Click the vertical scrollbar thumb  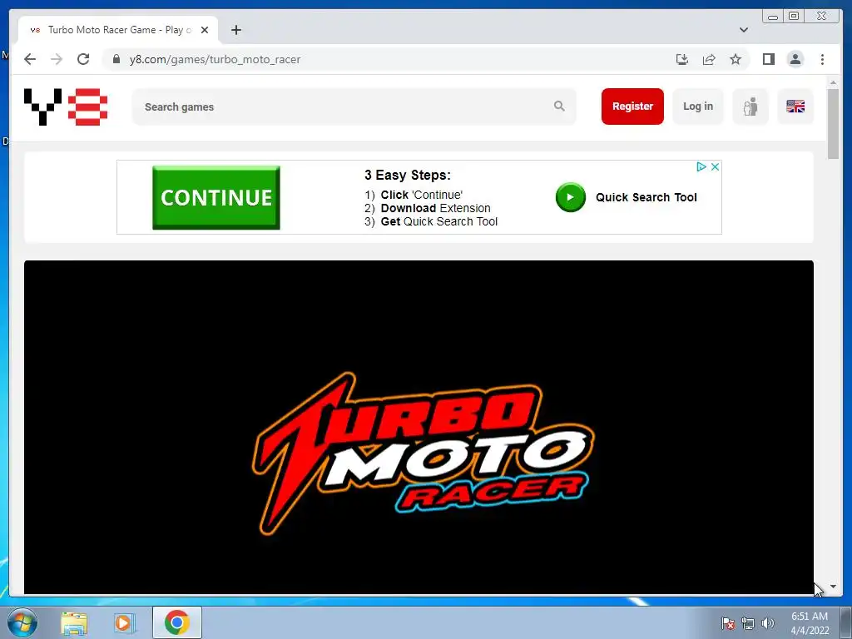pos(833,124)
